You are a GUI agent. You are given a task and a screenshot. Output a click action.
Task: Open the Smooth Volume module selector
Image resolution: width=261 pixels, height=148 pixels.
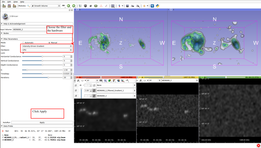pos(45,6)
